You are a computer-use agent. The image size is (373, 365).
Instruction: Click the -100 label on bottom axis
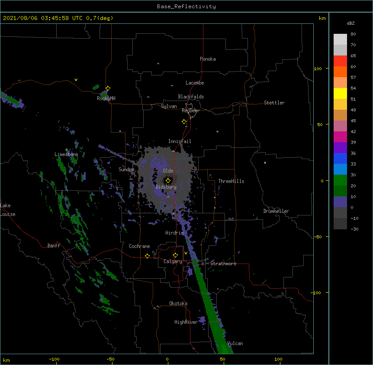pos(54,359)
